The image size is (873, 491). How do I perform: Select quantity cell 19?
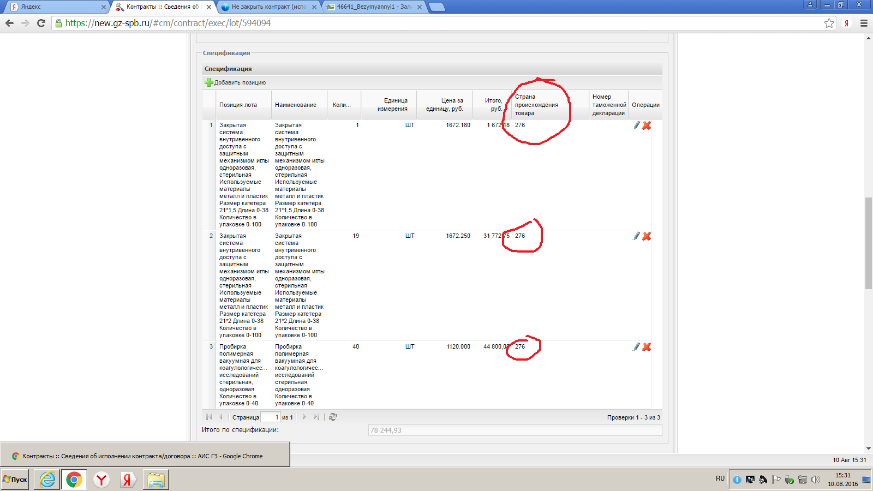[356, 236]
